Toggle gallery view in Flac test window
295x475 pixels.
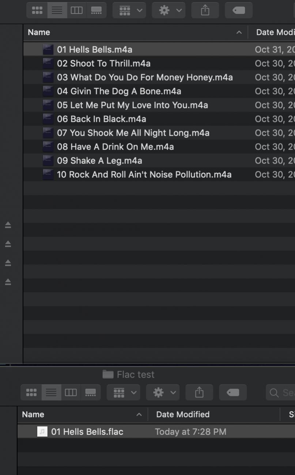[x=90, y=393]
